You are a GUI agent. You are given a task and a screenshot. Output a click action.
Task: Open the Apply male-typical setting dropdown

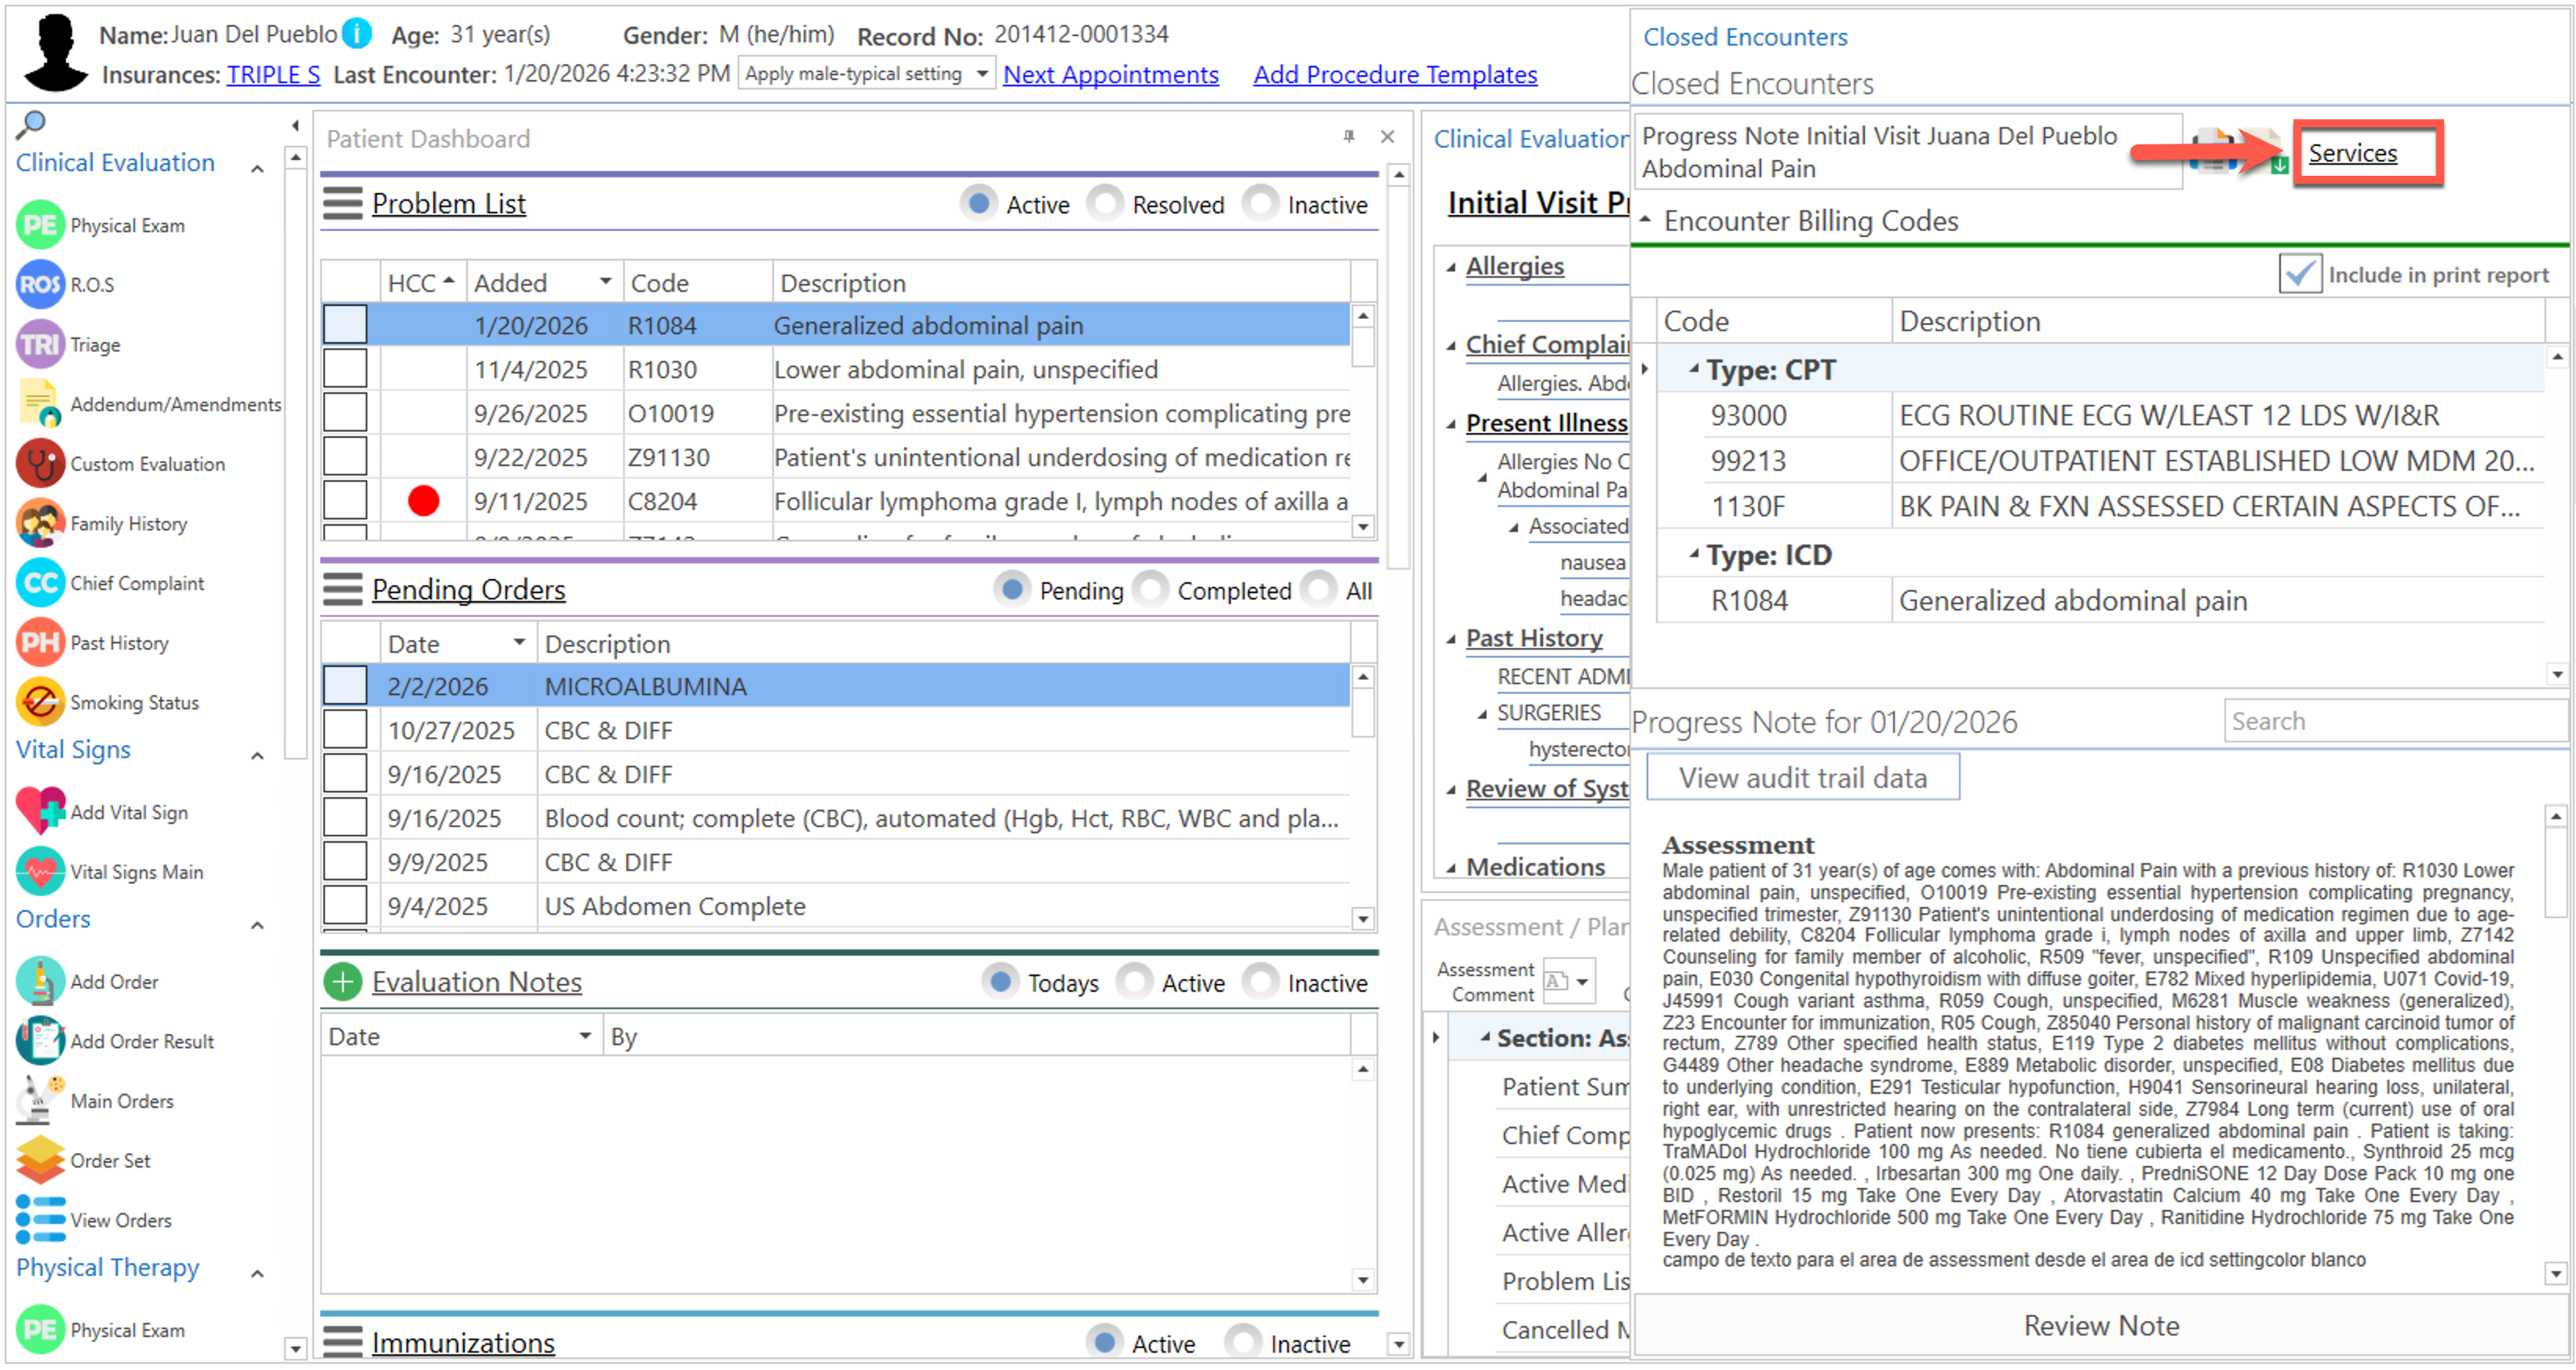(x=982, y=74)
